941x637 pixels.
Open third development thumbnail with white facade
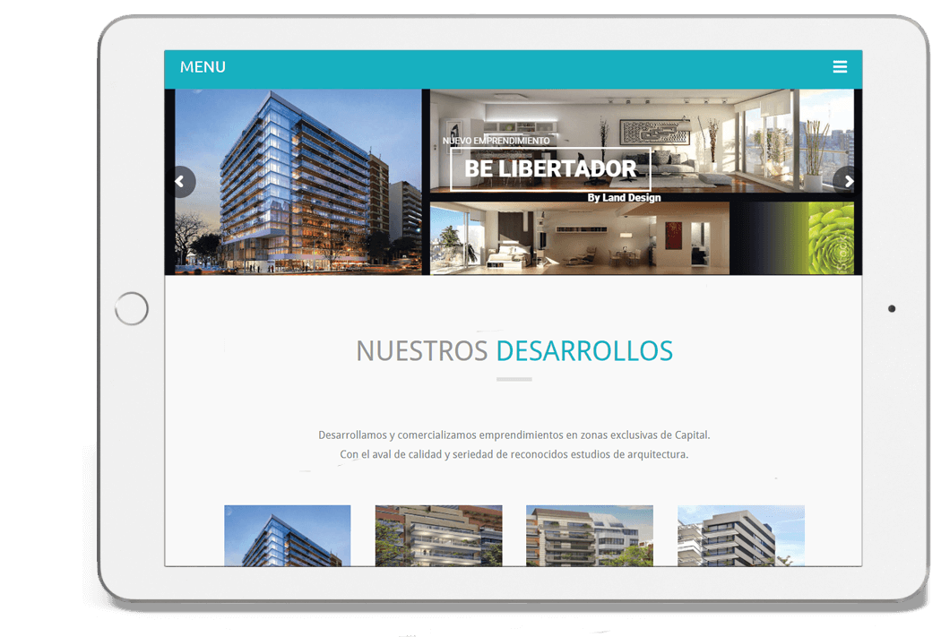click(590, 536)
